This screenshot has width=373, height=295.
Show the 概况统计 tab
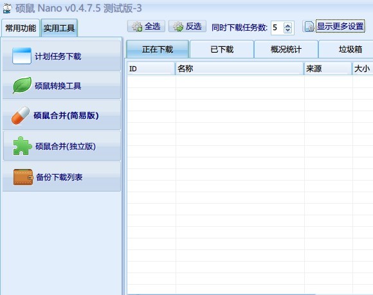click(286, 49)
